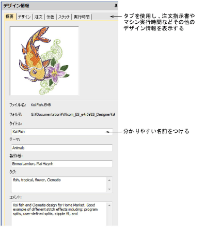205x230 pixels.
Task: Click the タグ box scroll down arrow
Action: tap(109, 189)
